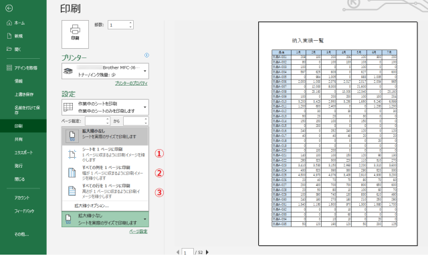
Task: Open エクスポート (Export) in sidebar
Action: coord(23,152)
